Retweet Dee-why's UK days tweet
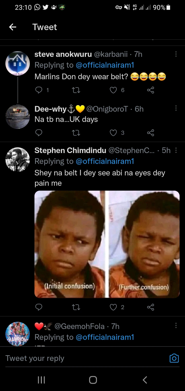Screen dimensions: 185x391 (x=76, y=132)
